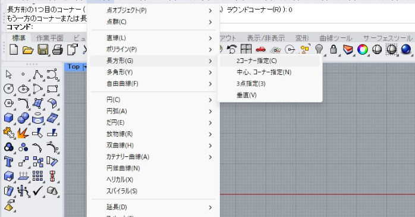Expand the 円弧(A) submenu
The width and height of the screenshot is (415, 217).
coord(153,111)
